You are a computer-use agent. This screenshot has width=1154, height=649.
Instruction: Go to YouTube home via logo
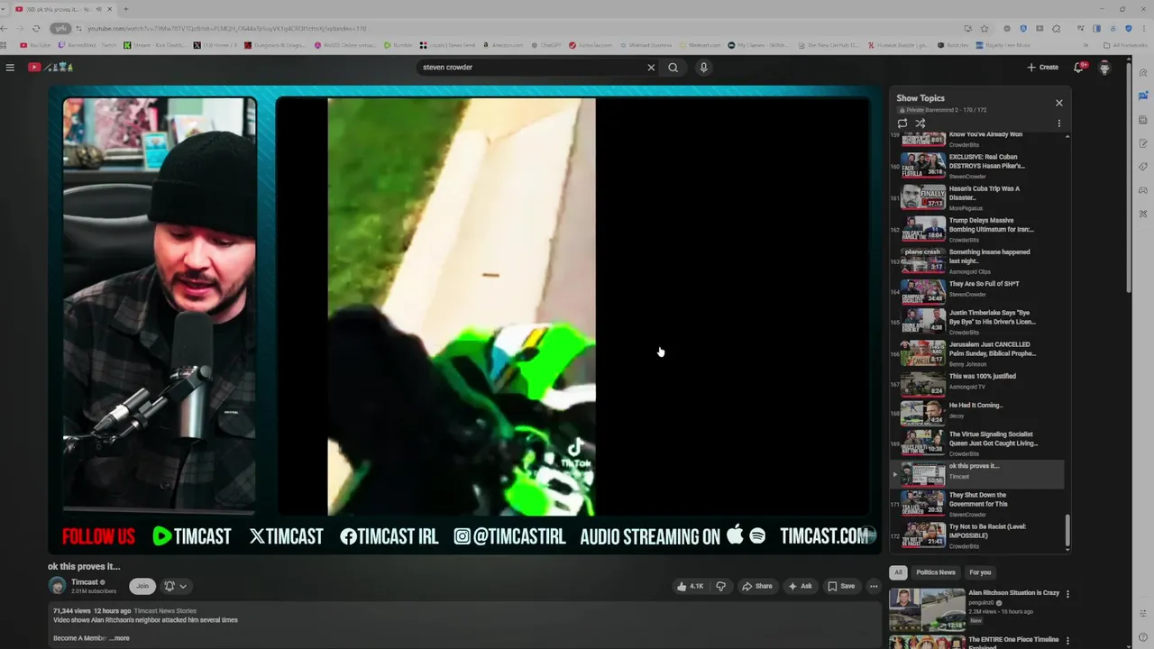50,68
